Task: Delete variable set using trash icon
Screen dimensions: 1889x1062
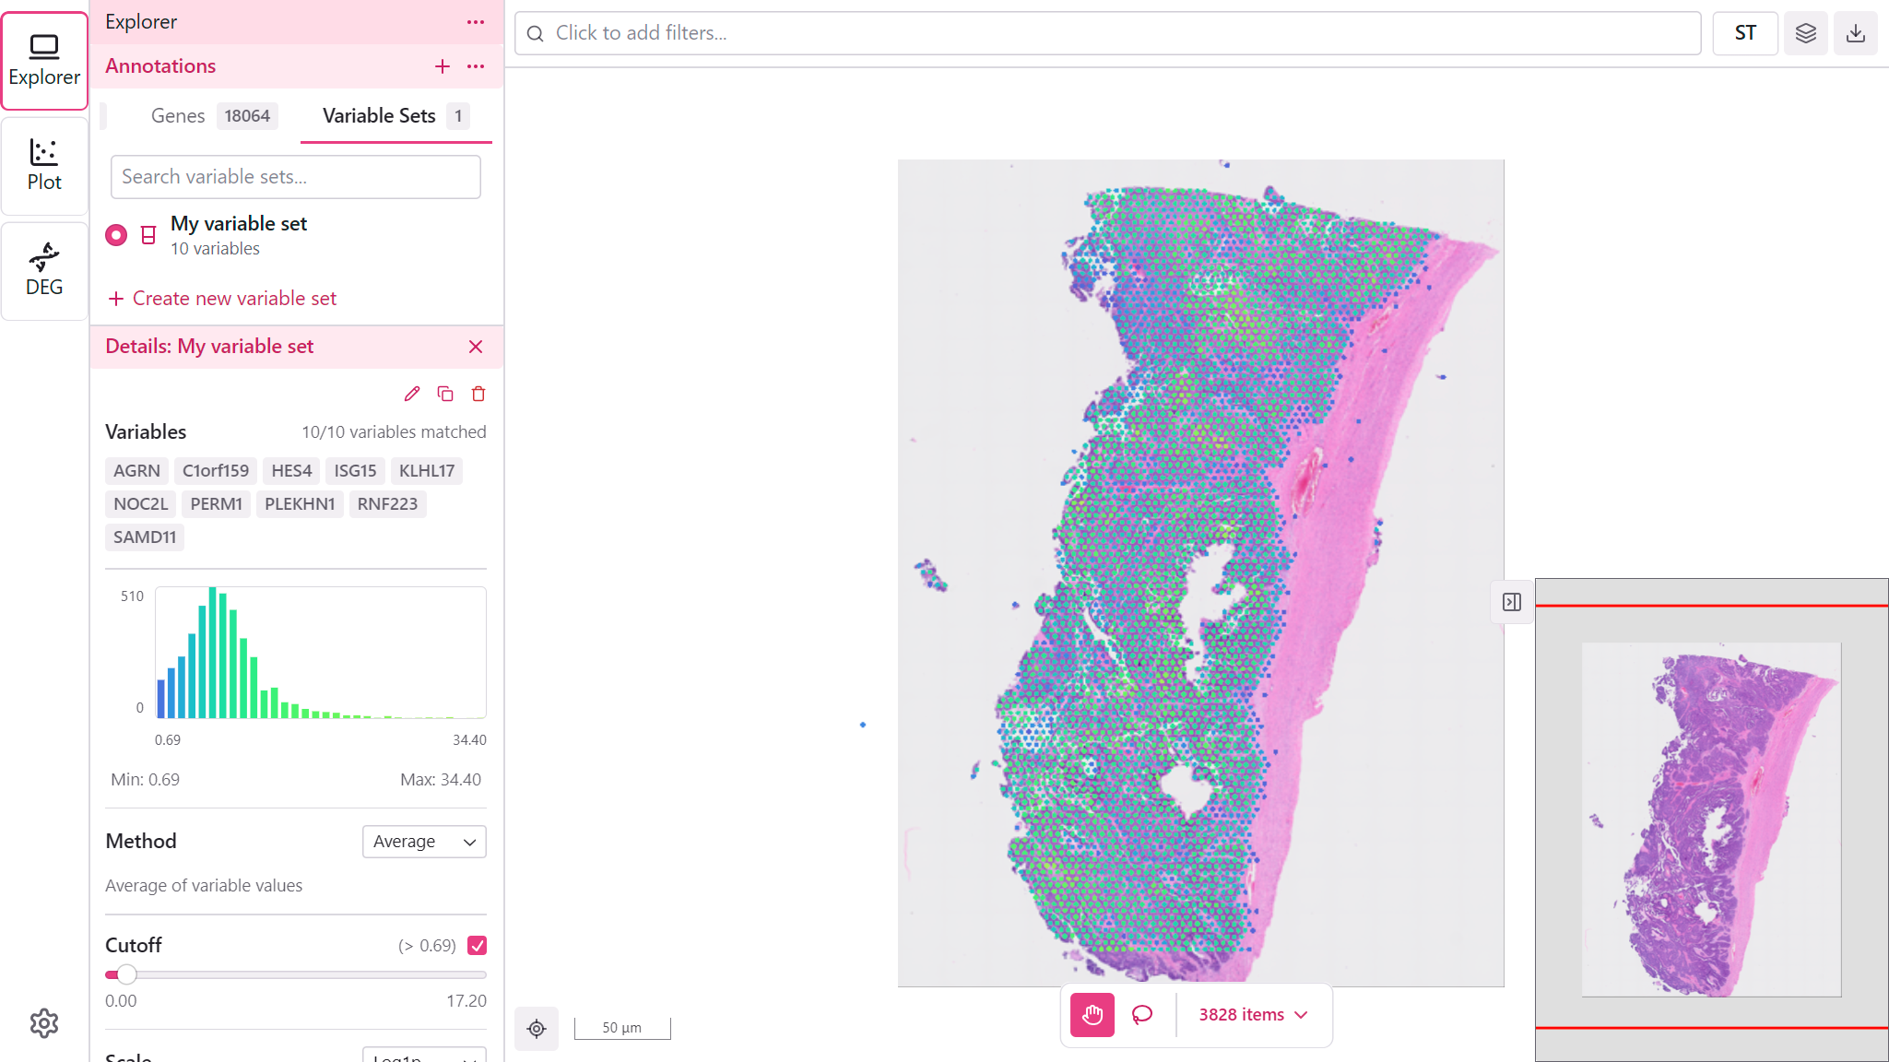Action: tap(478, 394)
